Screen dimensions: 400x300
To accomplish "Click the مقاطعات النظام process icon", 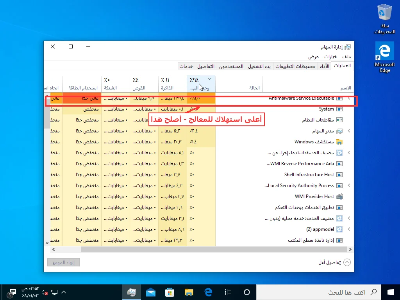I will click(339, 120).
